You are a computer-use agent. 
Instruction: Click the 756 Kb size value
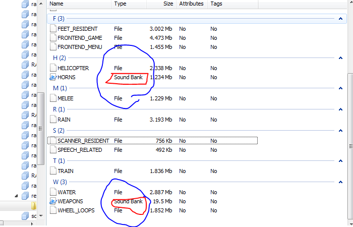point(164,141)
